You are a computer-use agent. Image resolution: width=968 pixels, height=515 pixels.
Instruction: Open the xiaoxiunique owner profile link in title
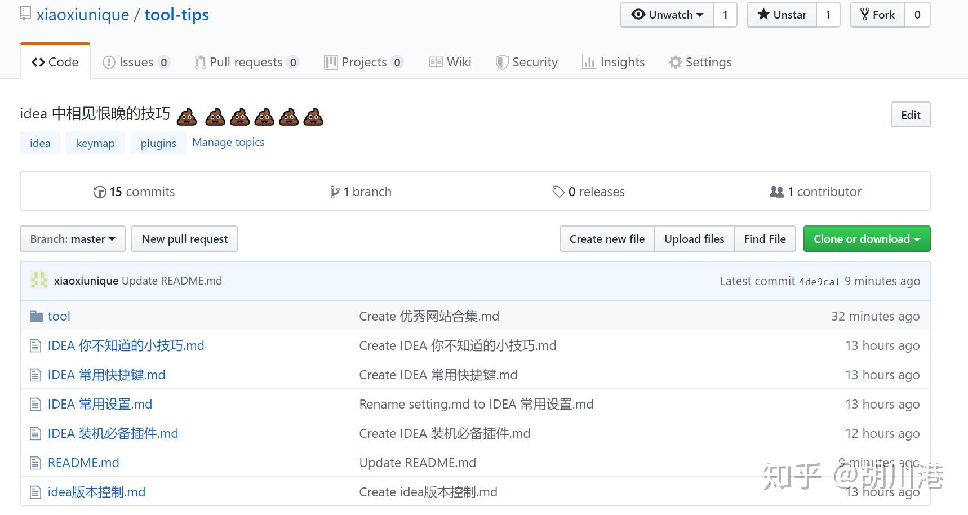click(x=83, y=15)
